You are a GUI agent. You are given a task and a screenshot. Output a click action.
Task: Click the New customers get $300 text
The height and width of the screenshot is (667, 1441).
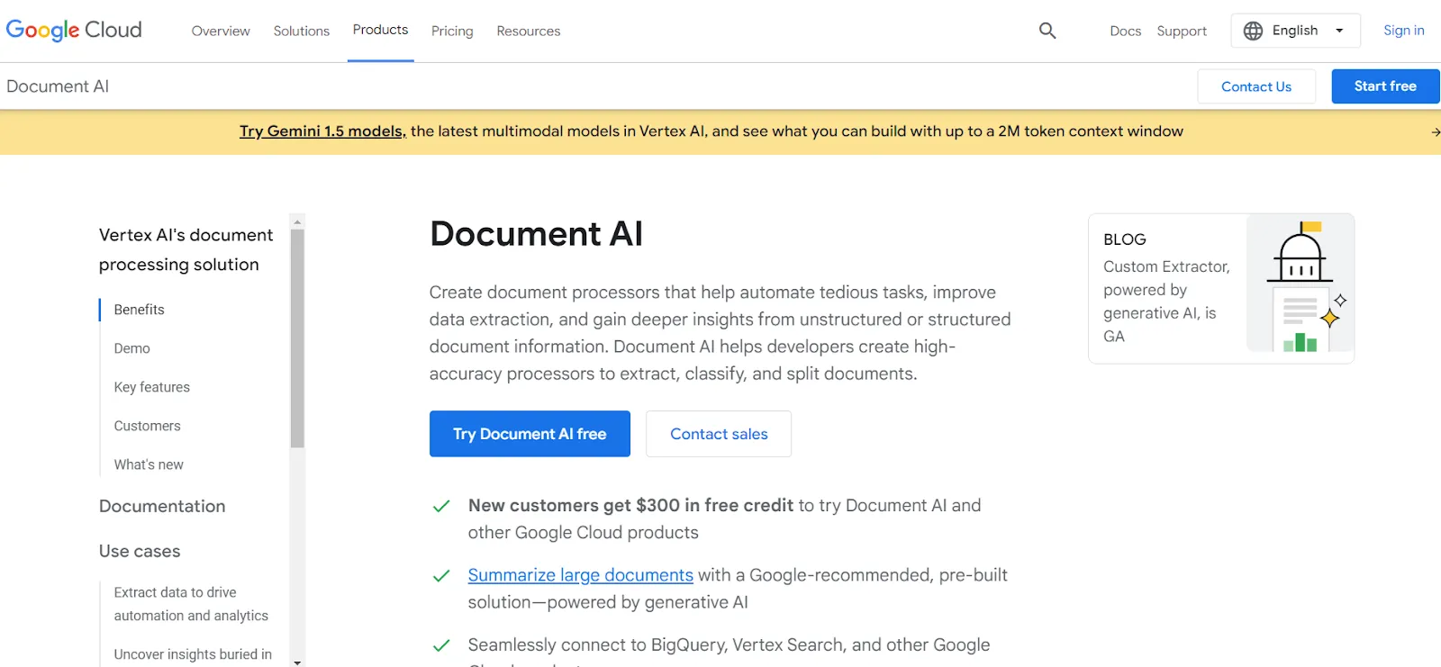pyautogui.click(x=630, y=506)
